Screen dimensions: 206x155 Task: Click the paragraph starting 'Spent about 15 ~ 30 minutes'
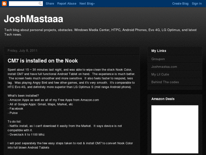point(71,78)
